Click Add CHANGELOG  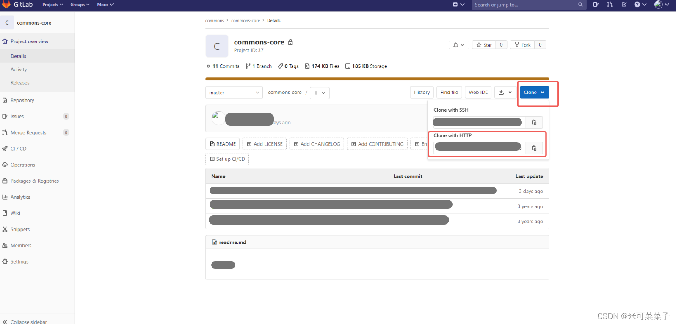pyautogui.click(x=317, y=144)
